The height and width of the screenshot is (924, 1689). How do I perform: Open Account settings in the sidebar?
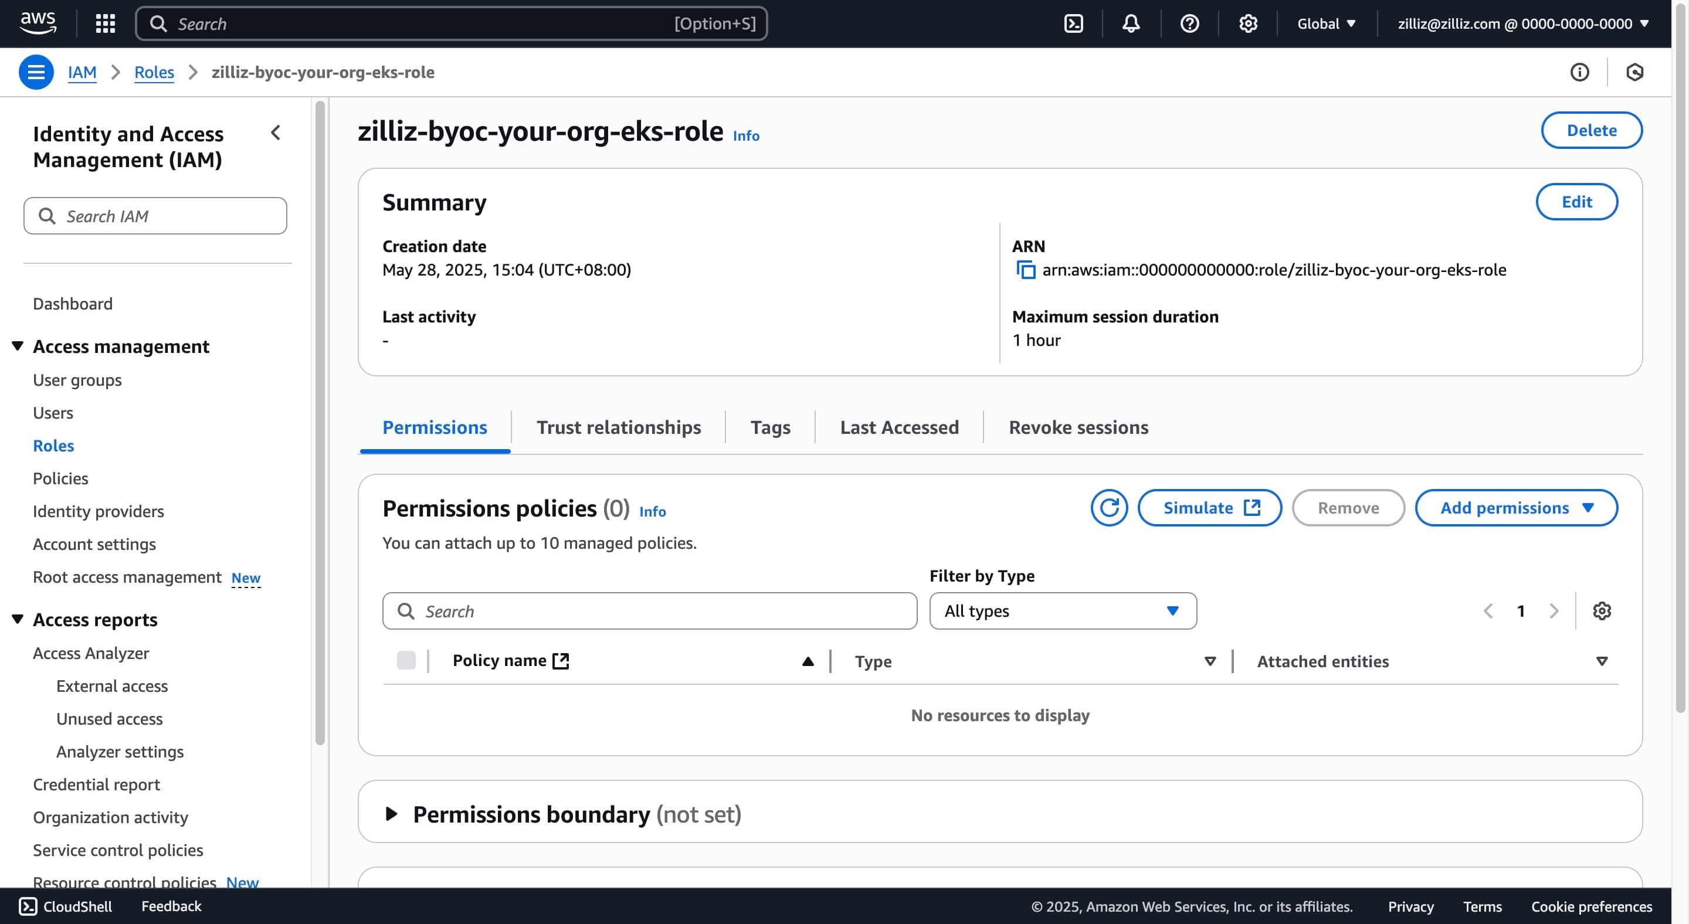point(94,544)
